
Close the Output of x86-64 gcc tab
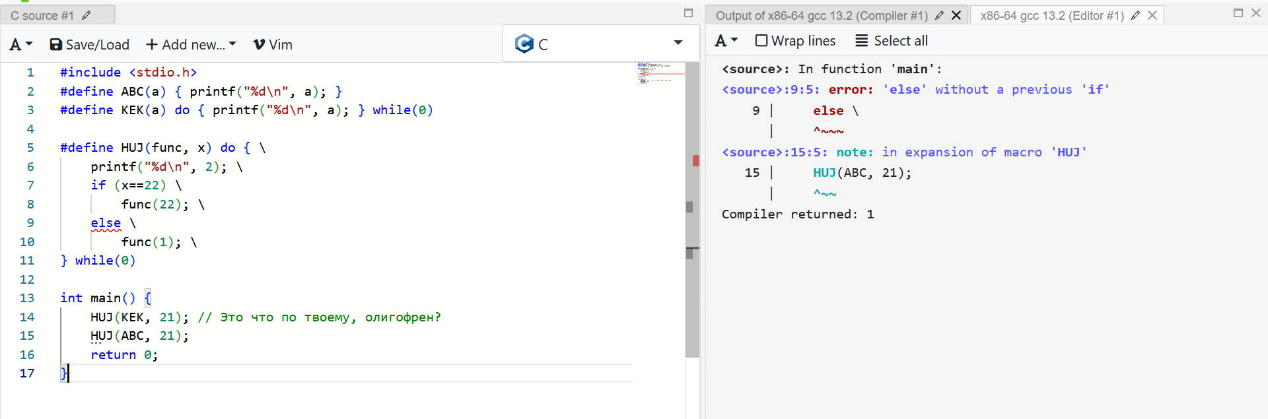pyautogui.click(x=956, y=15)
